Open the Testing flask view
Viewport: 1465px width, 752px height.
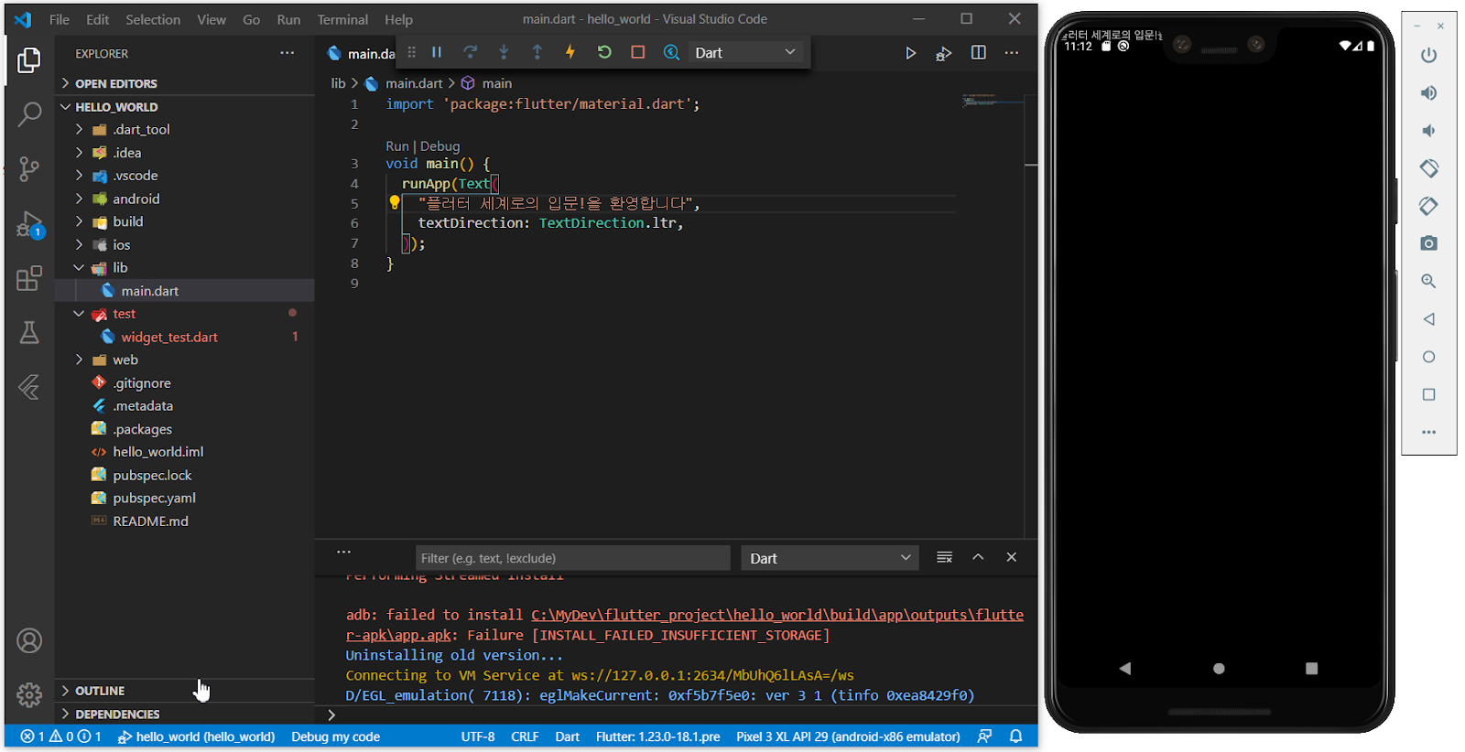pyautogui.click(x=29, y=332)
